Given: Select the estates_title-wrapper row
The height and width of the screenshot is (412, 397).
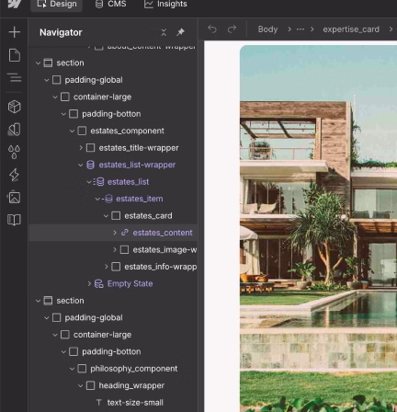Looking at the screenshot, I should coord(113,148).
